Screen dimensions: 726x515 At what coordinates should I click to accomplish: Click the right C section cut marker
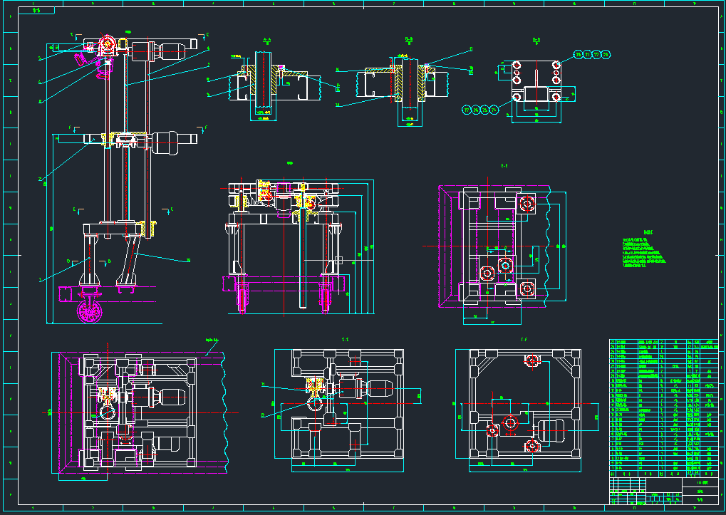click(x=203, y=36)
